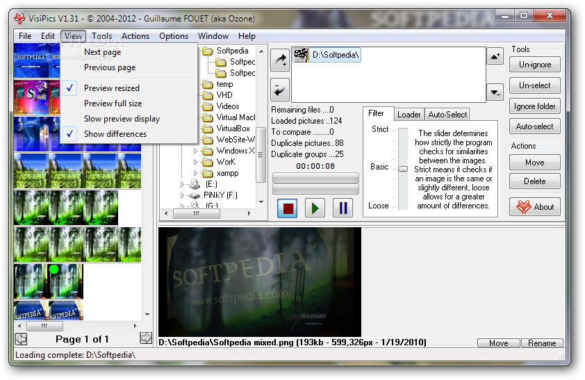Screen dimensions: 585x380
Task: Expand the Windows X folder
Action: tap(195, 151)
